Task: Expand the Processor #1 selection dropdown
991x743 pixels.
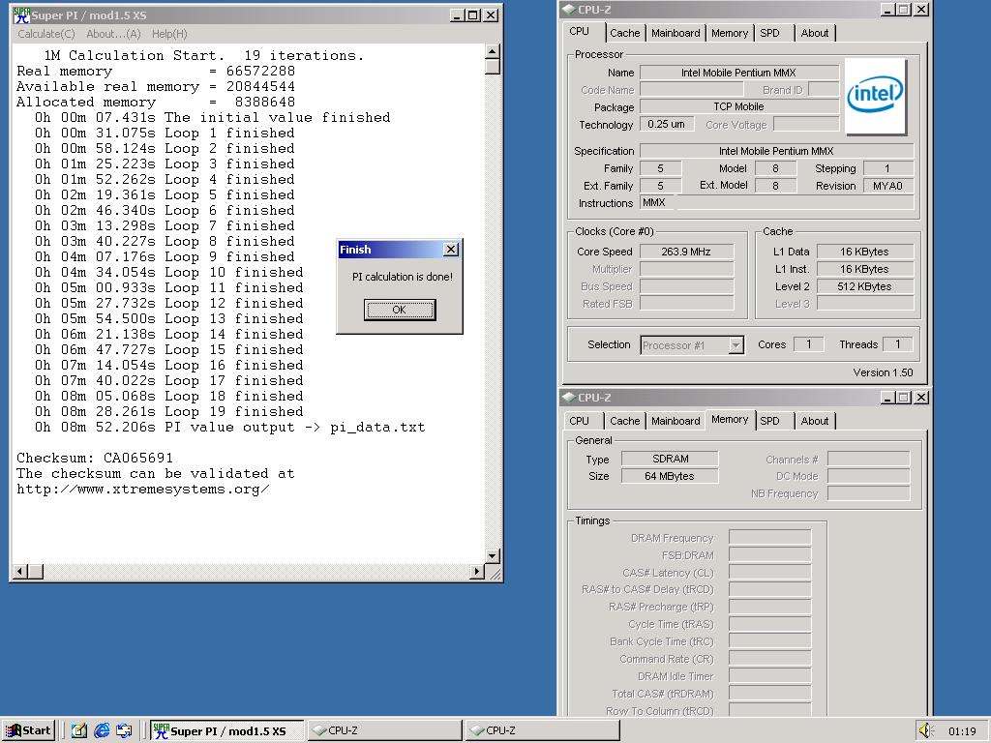Action: click(x=736, y=345)
